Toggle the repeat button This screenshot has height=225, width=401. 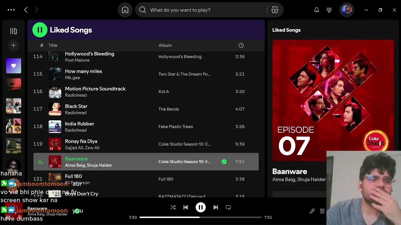pos(228,207)
